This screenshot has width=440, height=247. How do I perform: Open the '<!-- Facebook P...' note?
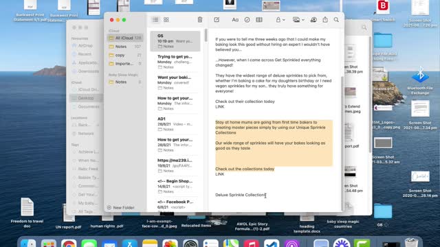click(x=175, y=204)
